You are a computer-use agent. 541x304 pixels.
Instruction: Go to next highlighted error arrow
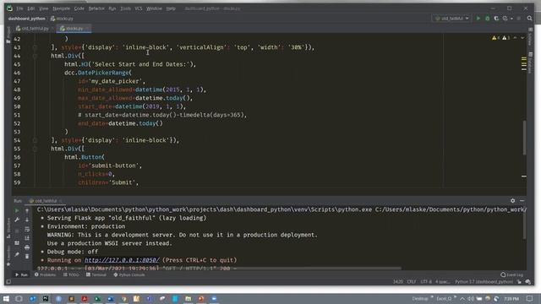click(522, 38)
